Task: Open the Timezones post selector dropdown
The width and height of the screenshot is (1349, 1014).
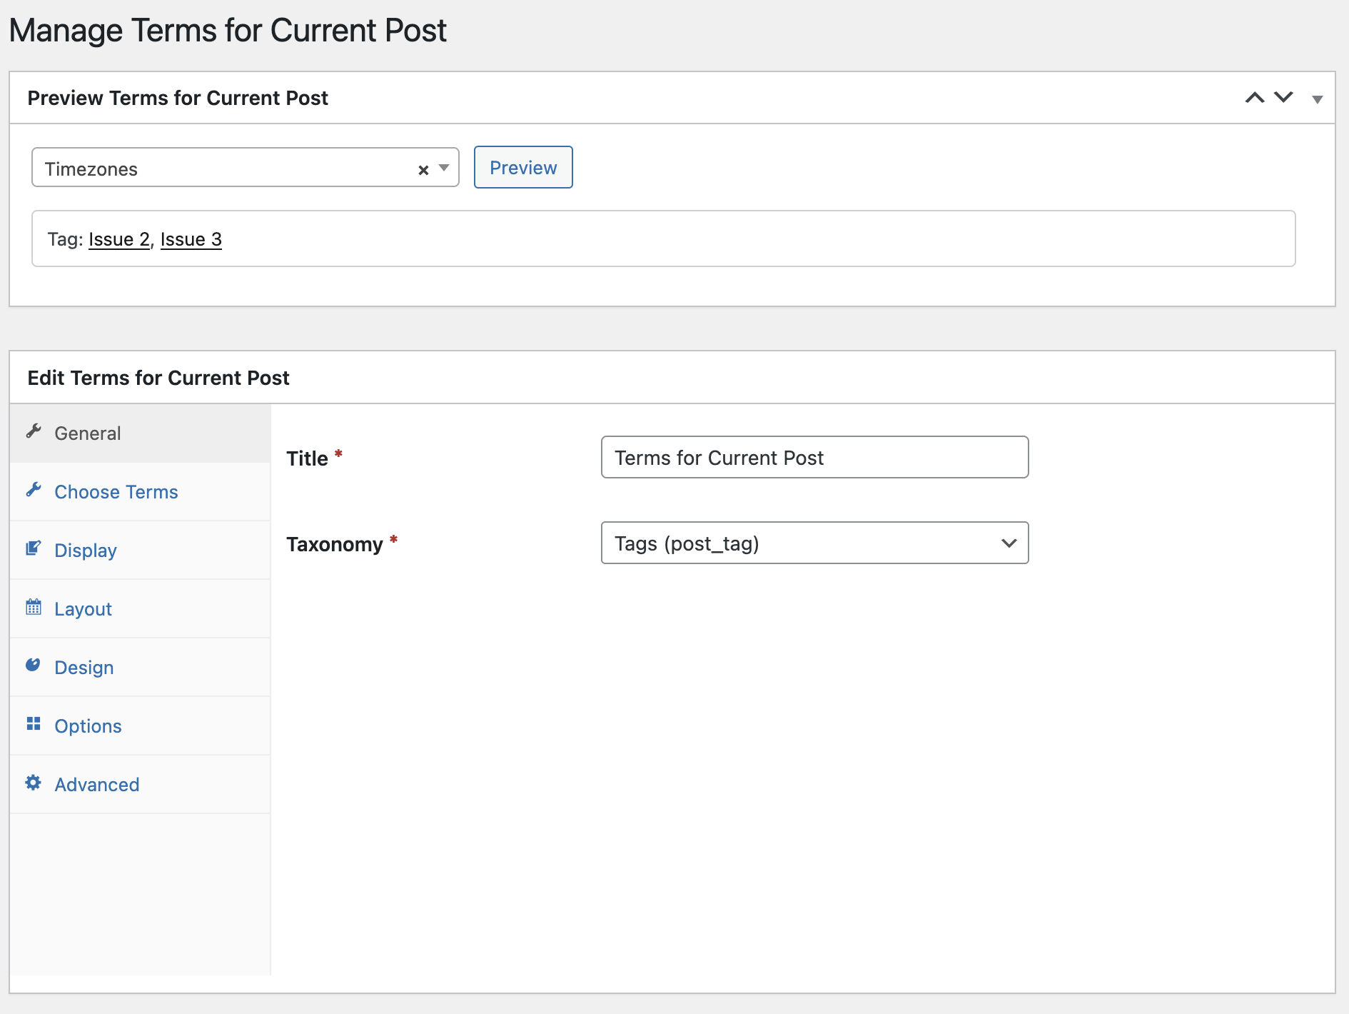Action: (x=444, y=168)
